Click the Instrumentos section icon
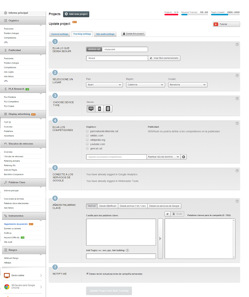249x297 pixels. click(x=5, y=216)
